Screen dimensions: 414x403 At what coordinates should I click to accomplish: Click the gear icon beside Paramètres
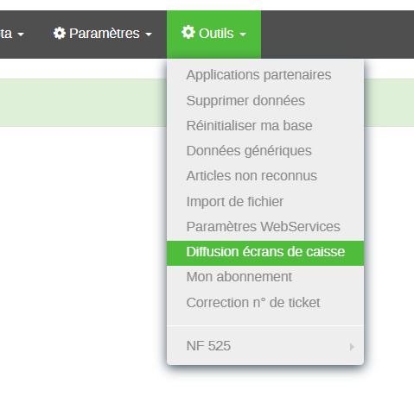pos(60,33)
